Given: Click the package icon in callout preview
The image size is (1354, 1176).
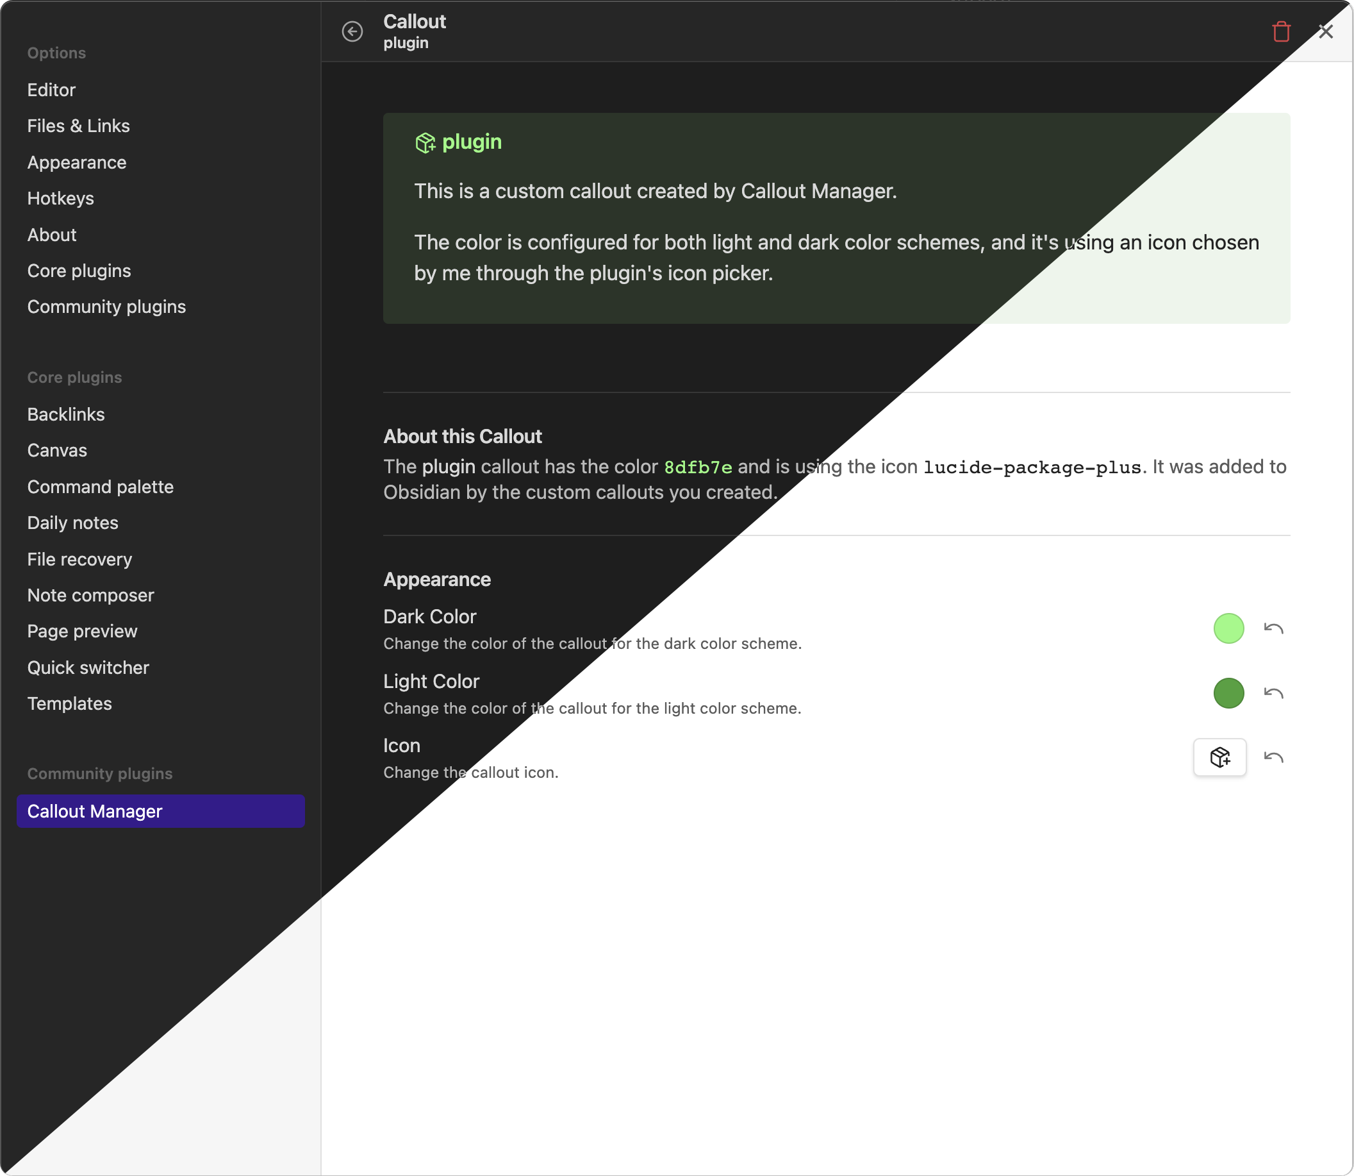Looking at the screenshot, I should 425,142.
